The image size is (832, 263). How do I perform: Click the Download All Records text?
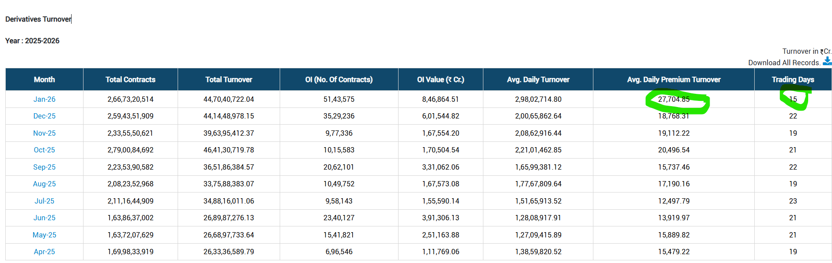(784, 63)
